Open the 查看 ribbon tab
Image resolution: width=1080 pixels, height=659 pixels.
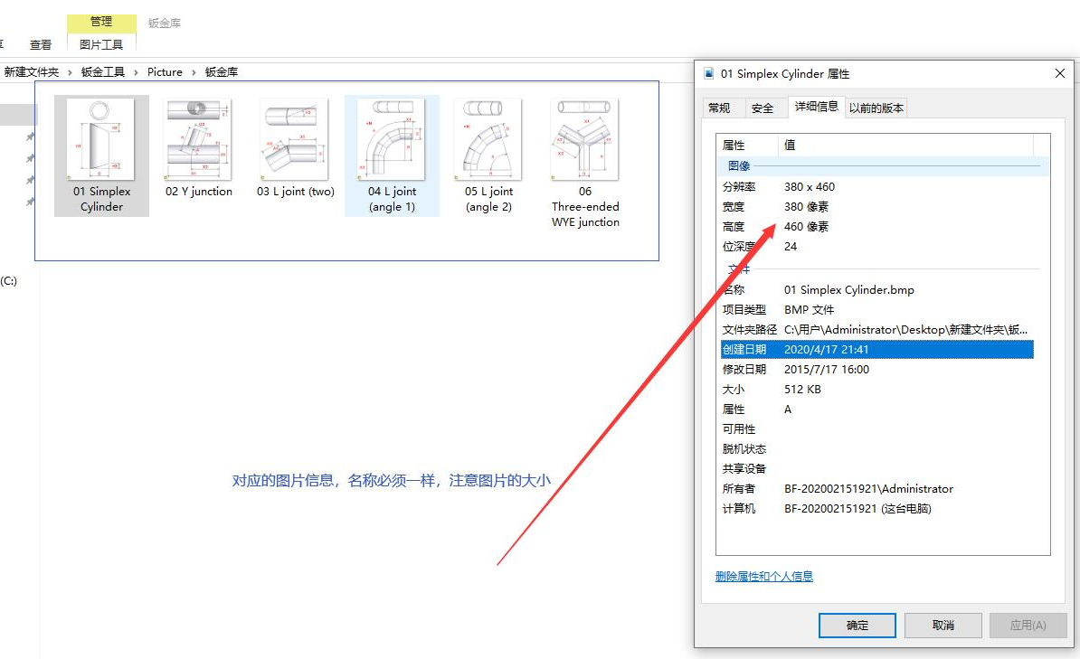pyautogui.click(x=41, y=44)
